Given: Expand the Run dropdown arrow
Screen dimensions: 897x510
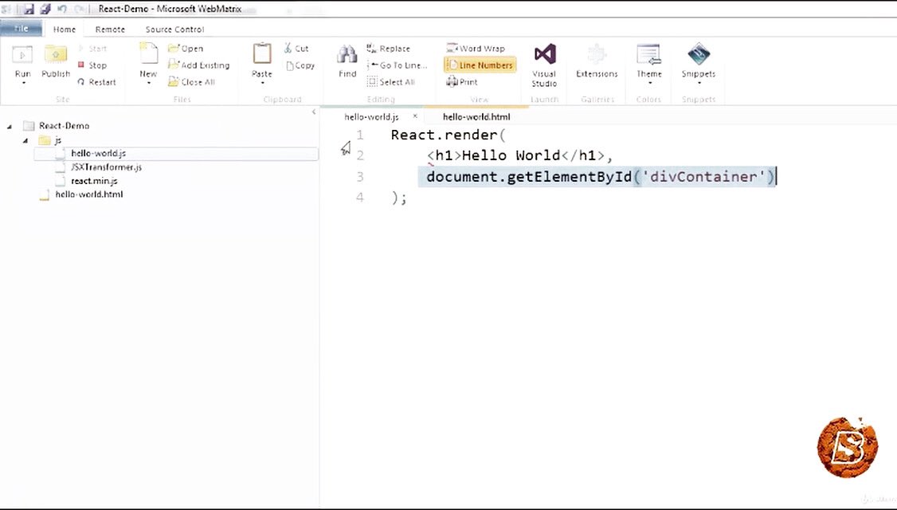Looking at the screenshot, I should 23,84.
